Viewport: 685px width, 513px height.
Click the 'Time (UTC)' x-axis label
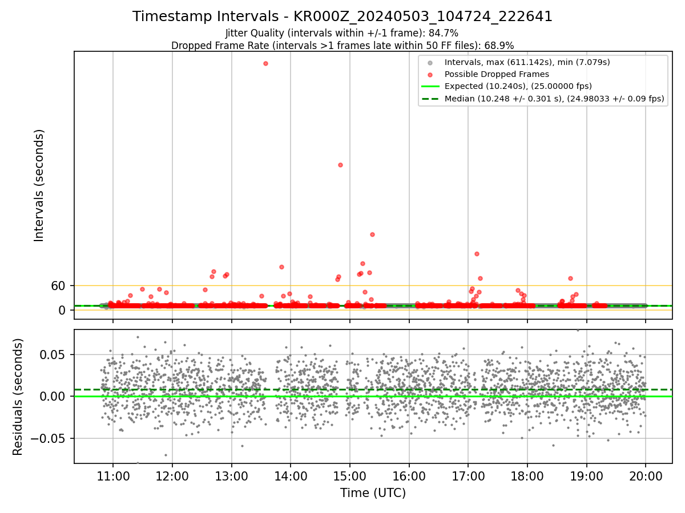[x=373, y=493]
